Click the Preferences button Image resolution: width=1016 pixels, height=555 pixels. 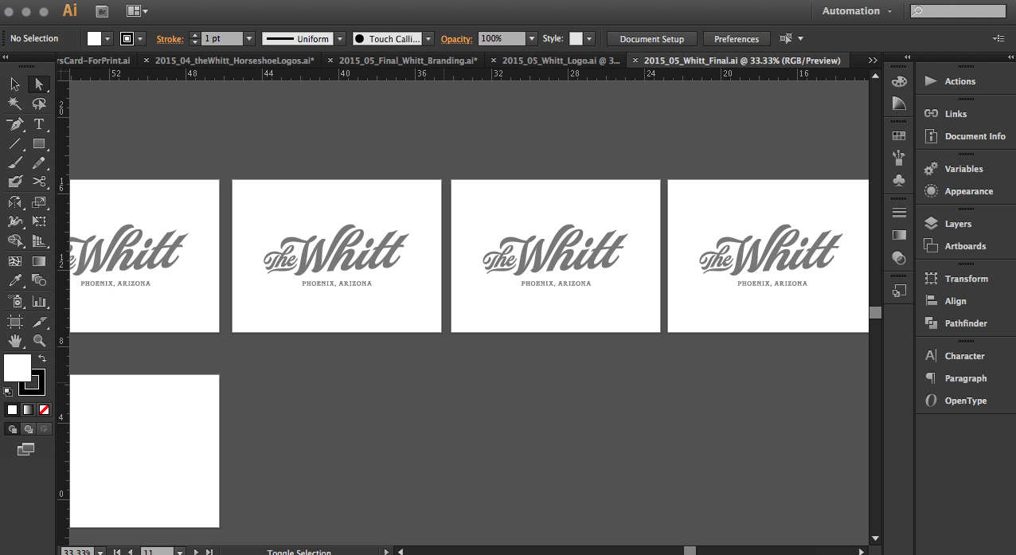[x=737, y=38]
